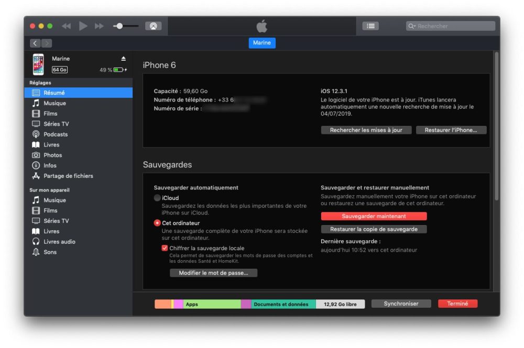This screenshot has height=348, width=524.
Task: Click the AirPlay icon in the toolbar
Action: coord(154,25)
